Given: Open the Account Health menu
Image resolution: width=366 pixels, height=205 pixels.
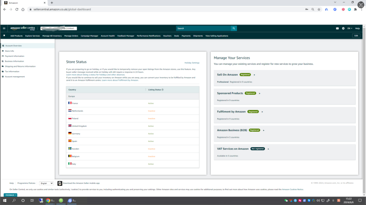Looking at the screenshot, I should (108, 36).
